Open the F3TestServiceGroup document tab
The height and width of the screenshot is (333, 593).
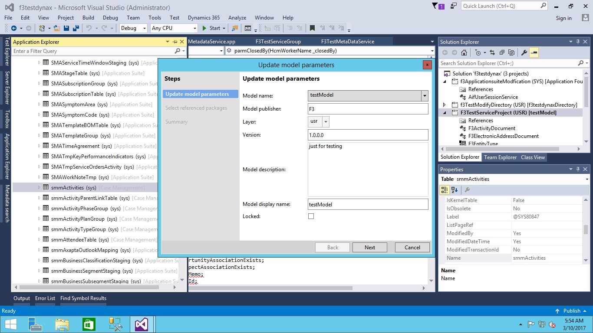tap(278, 42)
